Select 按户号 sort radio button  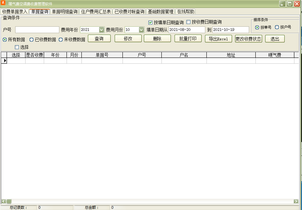277,27
